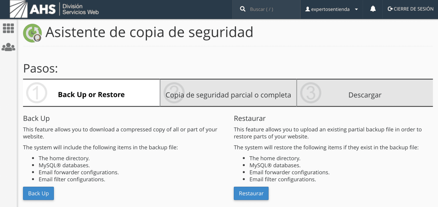Open the user manager people icon
Screen dimensions: 438x207
(8, 47)
